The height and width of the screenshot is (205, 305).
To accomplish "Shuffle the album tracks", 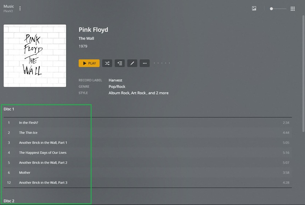I will click(107, 63).
